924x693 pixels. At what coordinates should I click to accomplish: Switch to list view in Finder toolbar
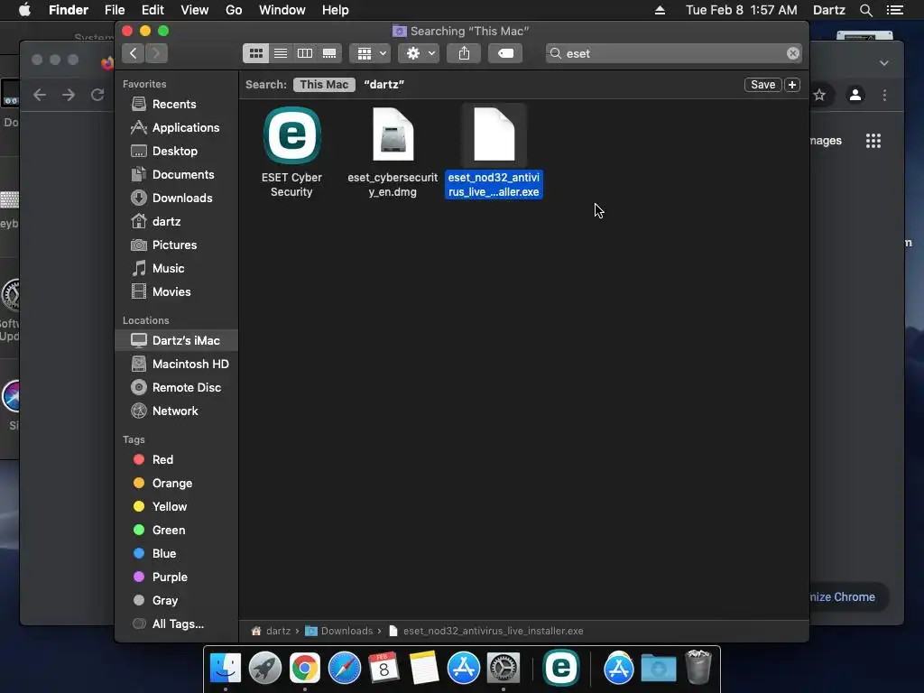(x=281, y=53)
